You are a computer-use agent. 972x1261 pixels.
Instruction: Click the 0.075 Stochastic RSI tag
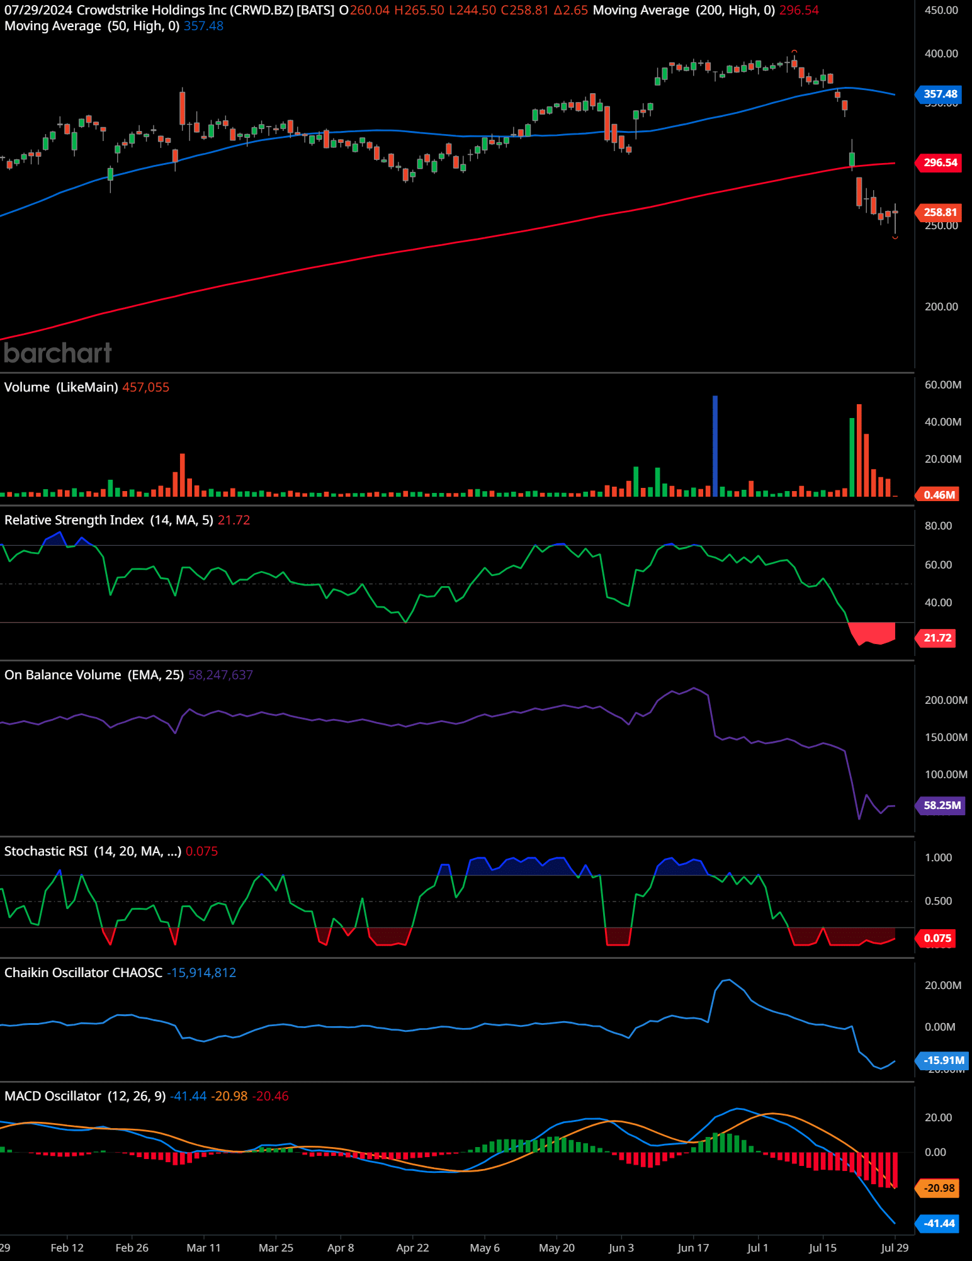tap(936, 939)
